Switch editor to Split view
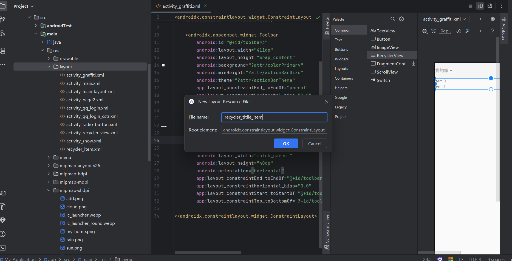Image resolution: width=512 pixels, height=261 pixels. click(480, 6)
